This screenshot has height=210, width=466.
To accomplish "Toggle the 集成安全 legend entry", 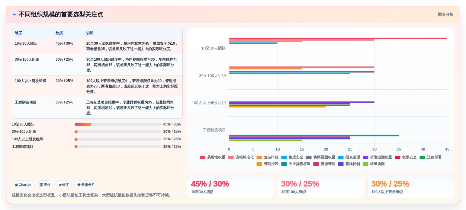I will pos(292,157).
